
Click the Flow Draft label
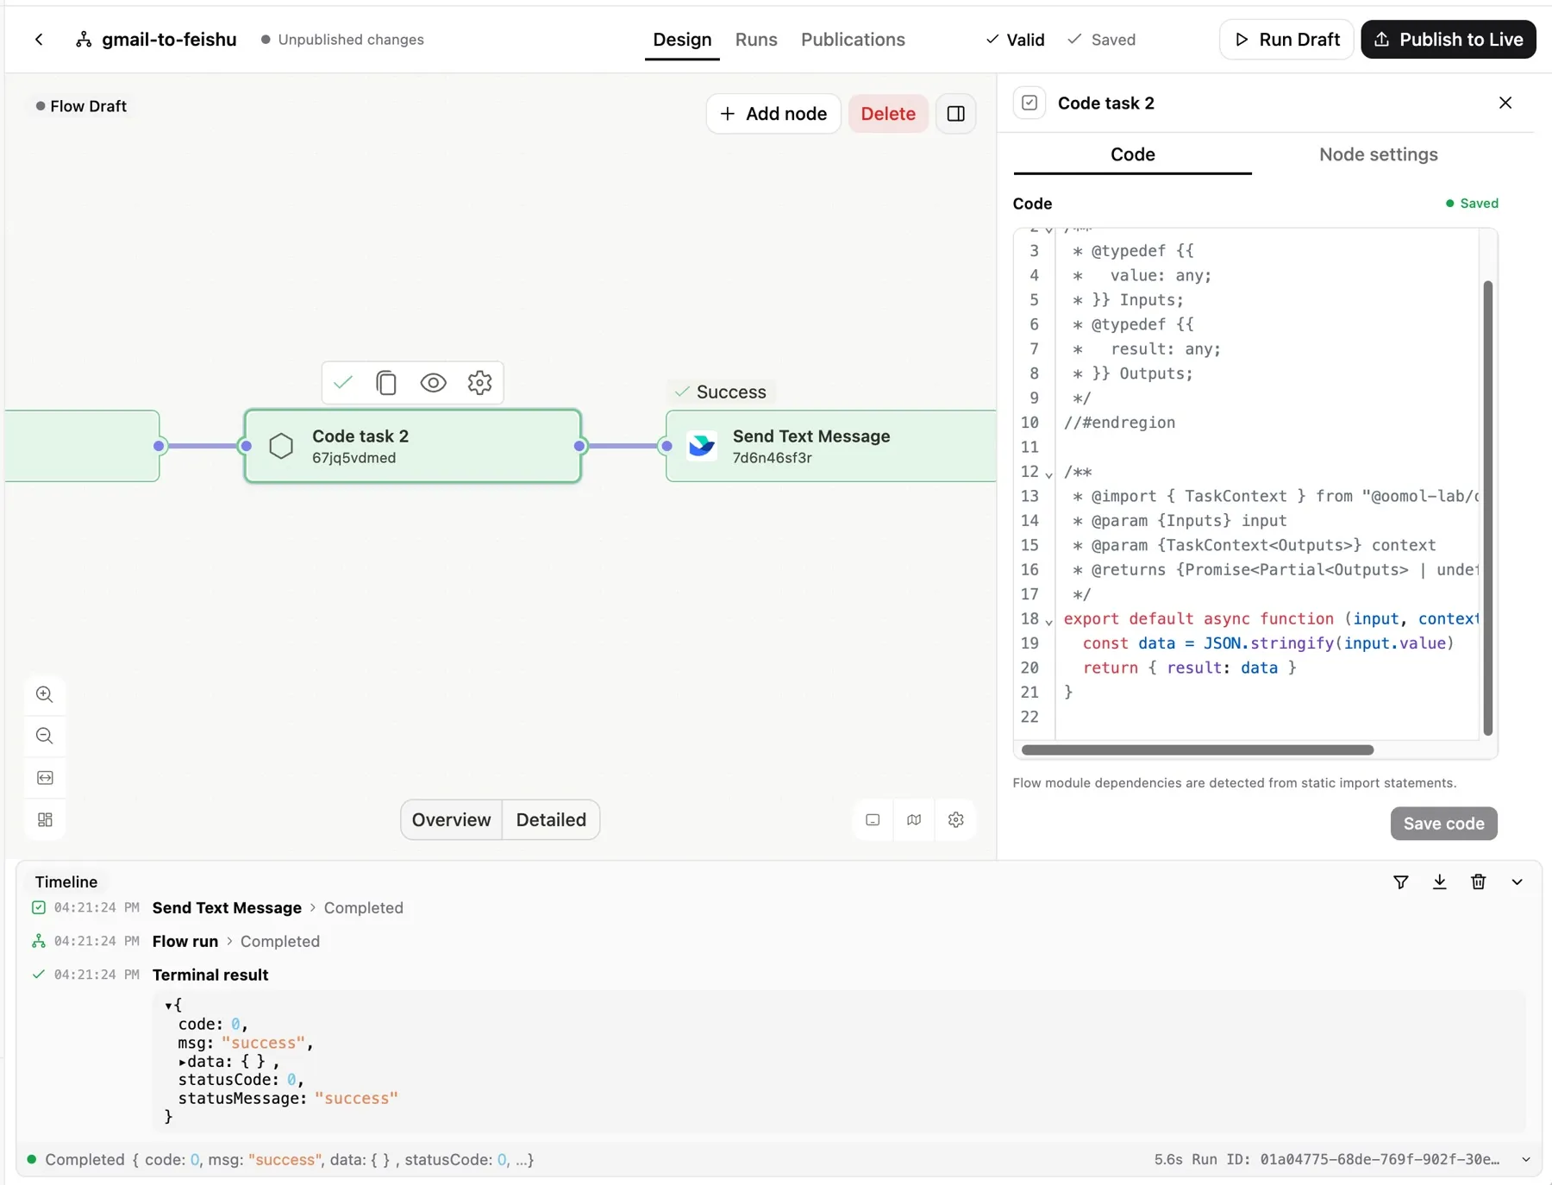81,106
